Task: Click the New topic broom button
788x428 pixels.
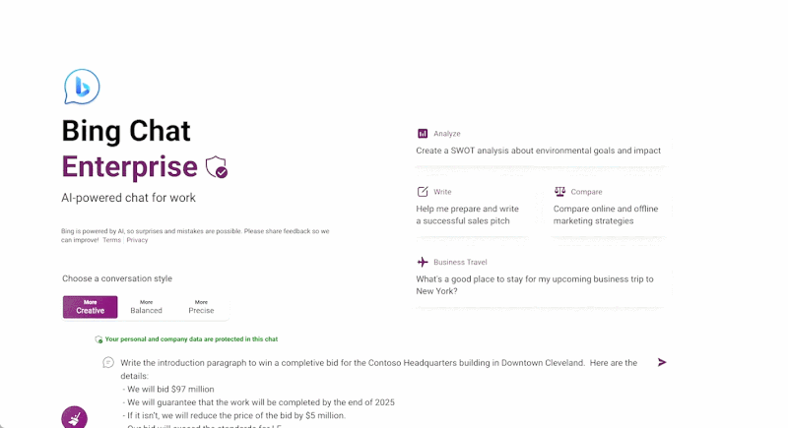Action: 74,417
